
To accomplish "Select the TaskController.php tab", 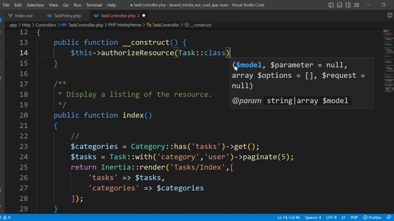I will 120,15.
